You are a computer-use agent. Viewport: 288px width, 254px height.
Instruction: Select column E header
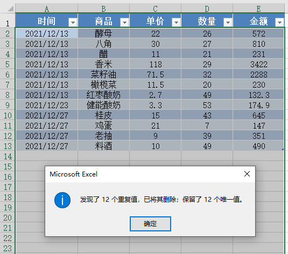click(x=258, y=9)
